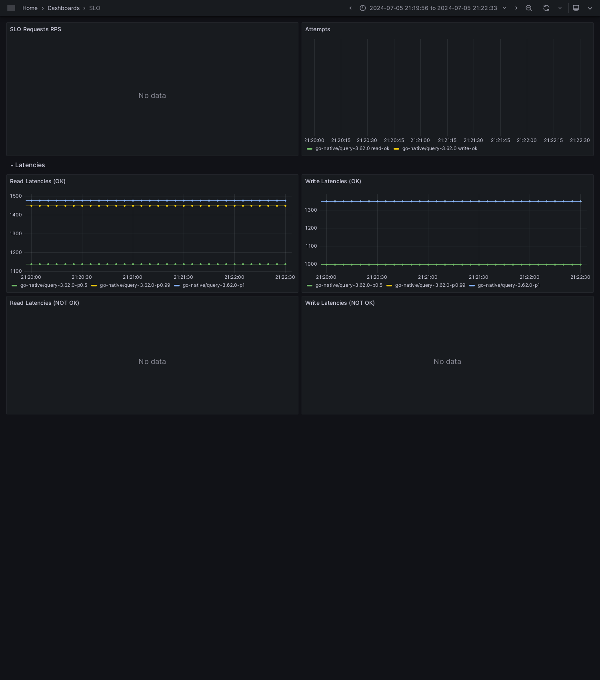
Task: Toggle p0.99 series in Write Latencies legend
Action: point(430,285)
